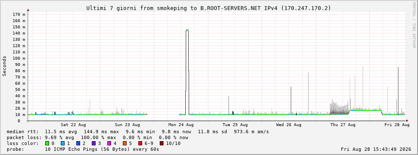Click the graph title mentioning B.ROOT-SERVERS.NET

coord(208,8)
